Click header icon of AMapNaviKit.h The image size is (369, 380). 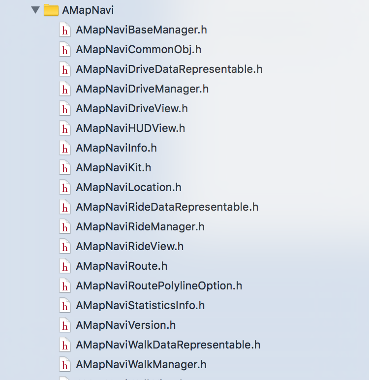(64, 168)
